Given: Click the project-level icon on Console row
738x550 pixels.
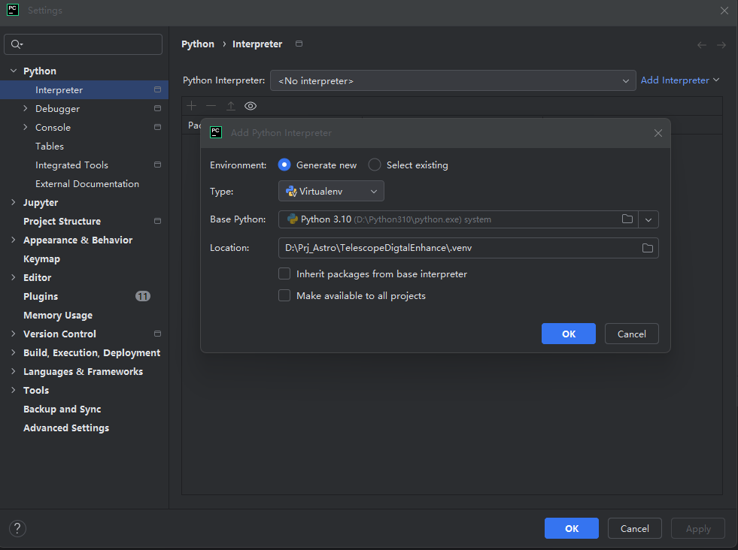Looking at the screenshot, I should pyautogui.click(x=158, y=127).
